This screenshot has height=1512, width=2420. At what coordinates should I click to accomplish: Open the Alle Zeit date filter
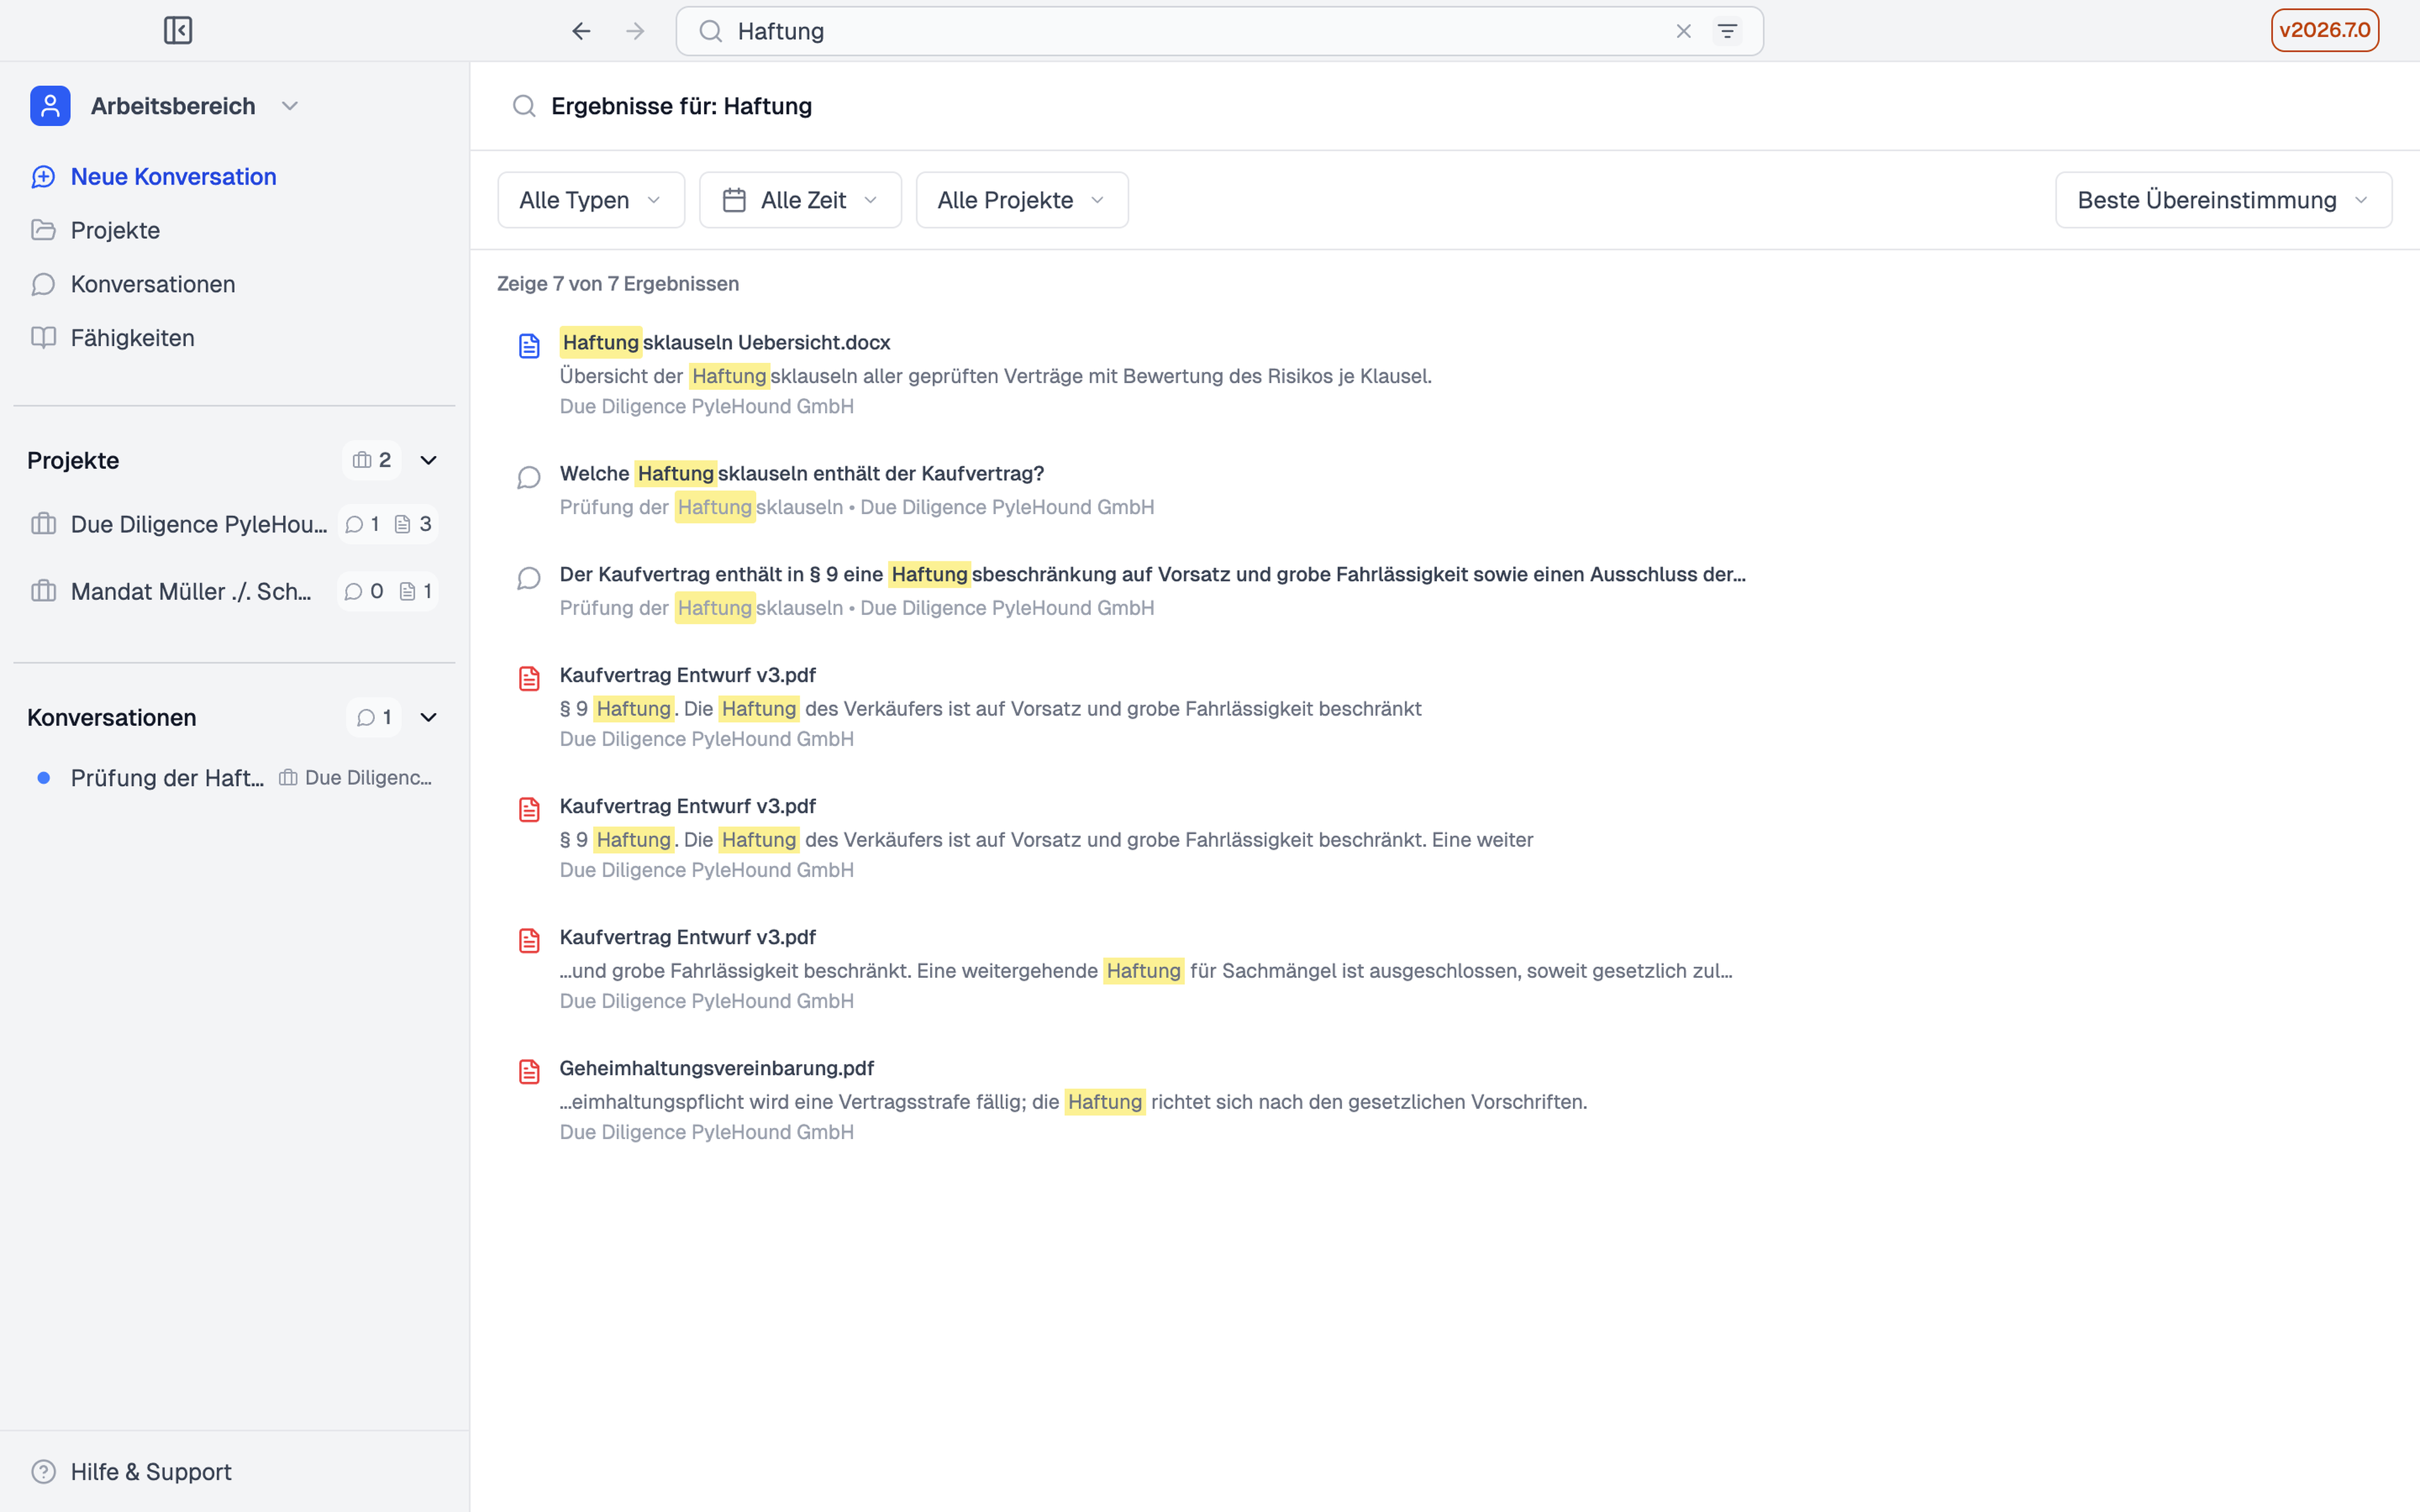tap(800, 200)
